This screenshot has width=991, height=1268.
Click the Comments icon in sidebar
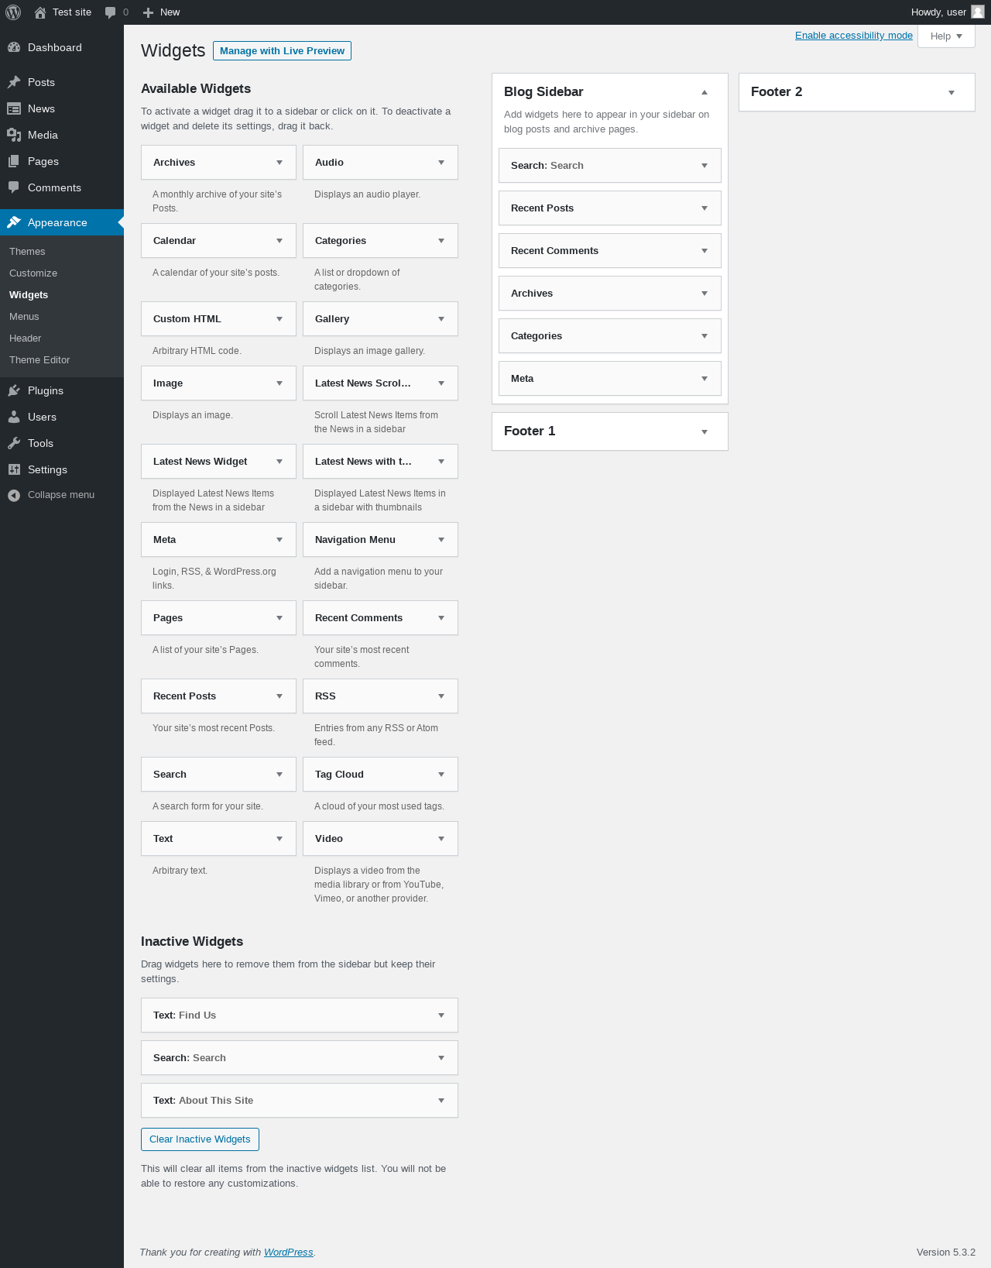click(14, 187)
